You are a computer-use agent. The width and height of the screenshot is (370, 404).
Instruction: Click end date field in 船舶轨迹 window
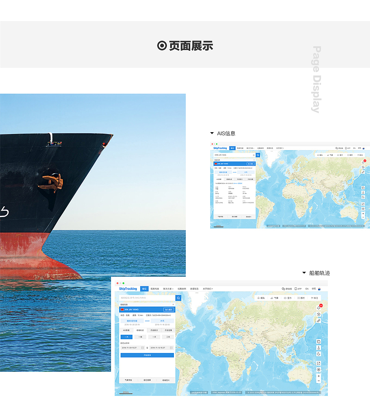162,348
